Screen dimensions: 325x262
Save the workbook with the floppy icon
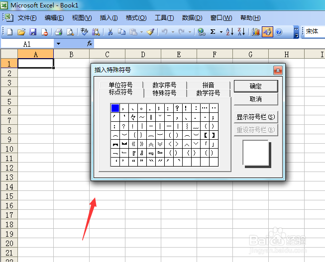click(x=33, y=32)
